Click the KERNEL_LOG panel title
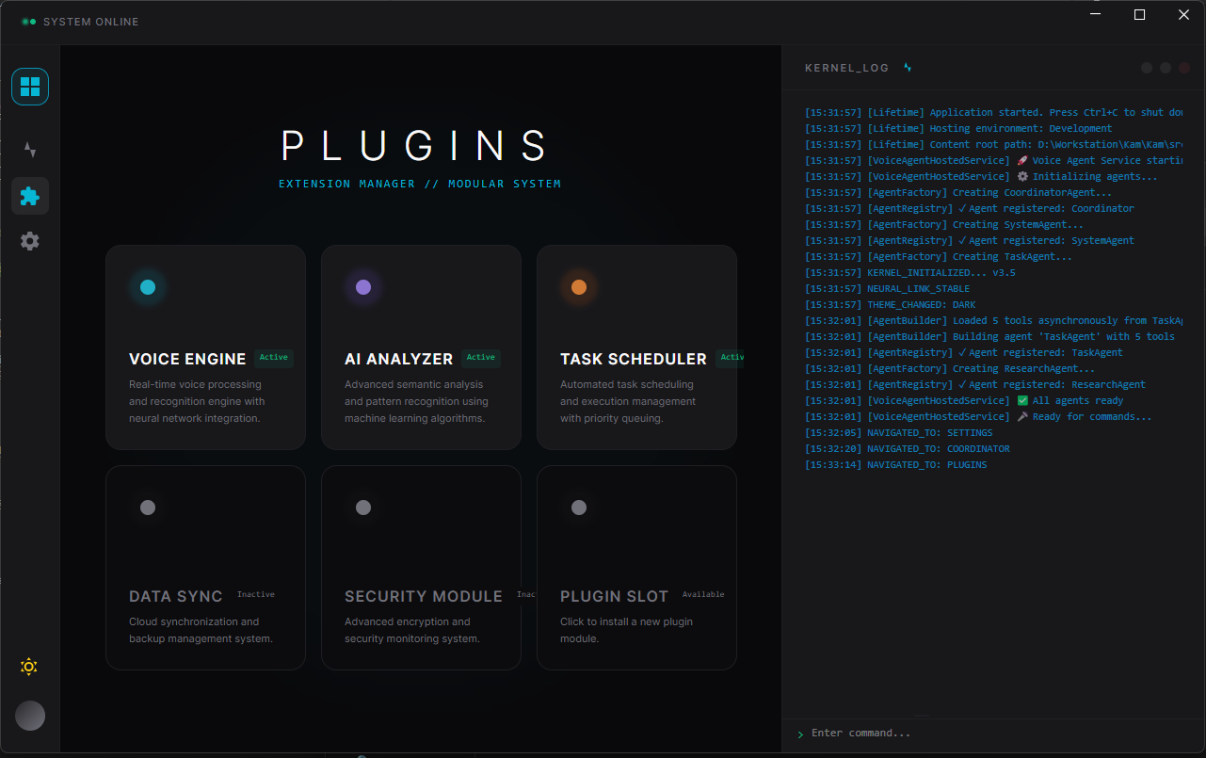The width and height of the screenshot is (1206, 758). (846, 68)
